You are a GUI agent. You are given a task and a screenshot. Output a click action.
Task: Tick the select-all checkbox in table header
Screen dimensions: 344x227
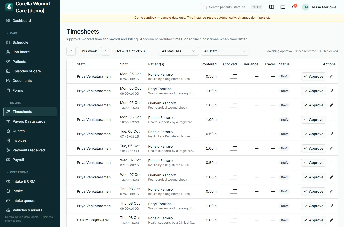(71, 64)
